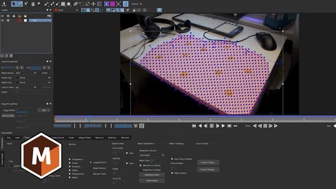Click the timeline playhead marker
The width and height of the screenshot is (336, 189).
90,118
